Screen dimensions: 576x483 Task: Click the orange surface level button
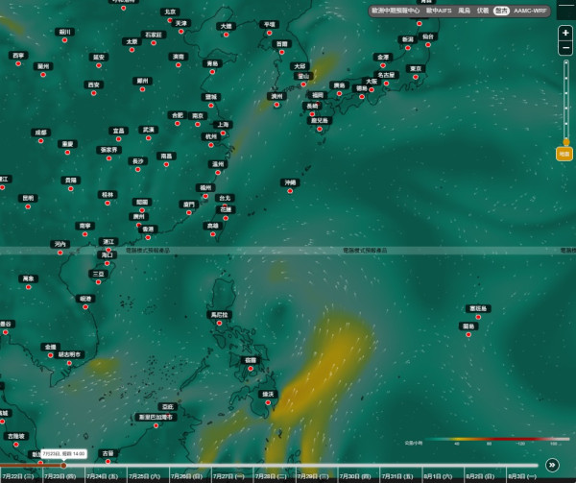[x=564, y=154]
